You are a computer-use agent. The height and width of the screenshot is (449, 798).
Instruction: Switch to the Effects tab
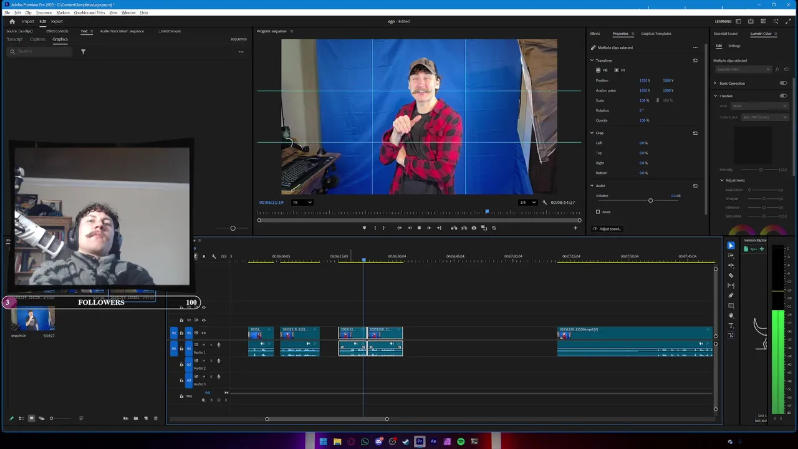[x=595, y=34]
